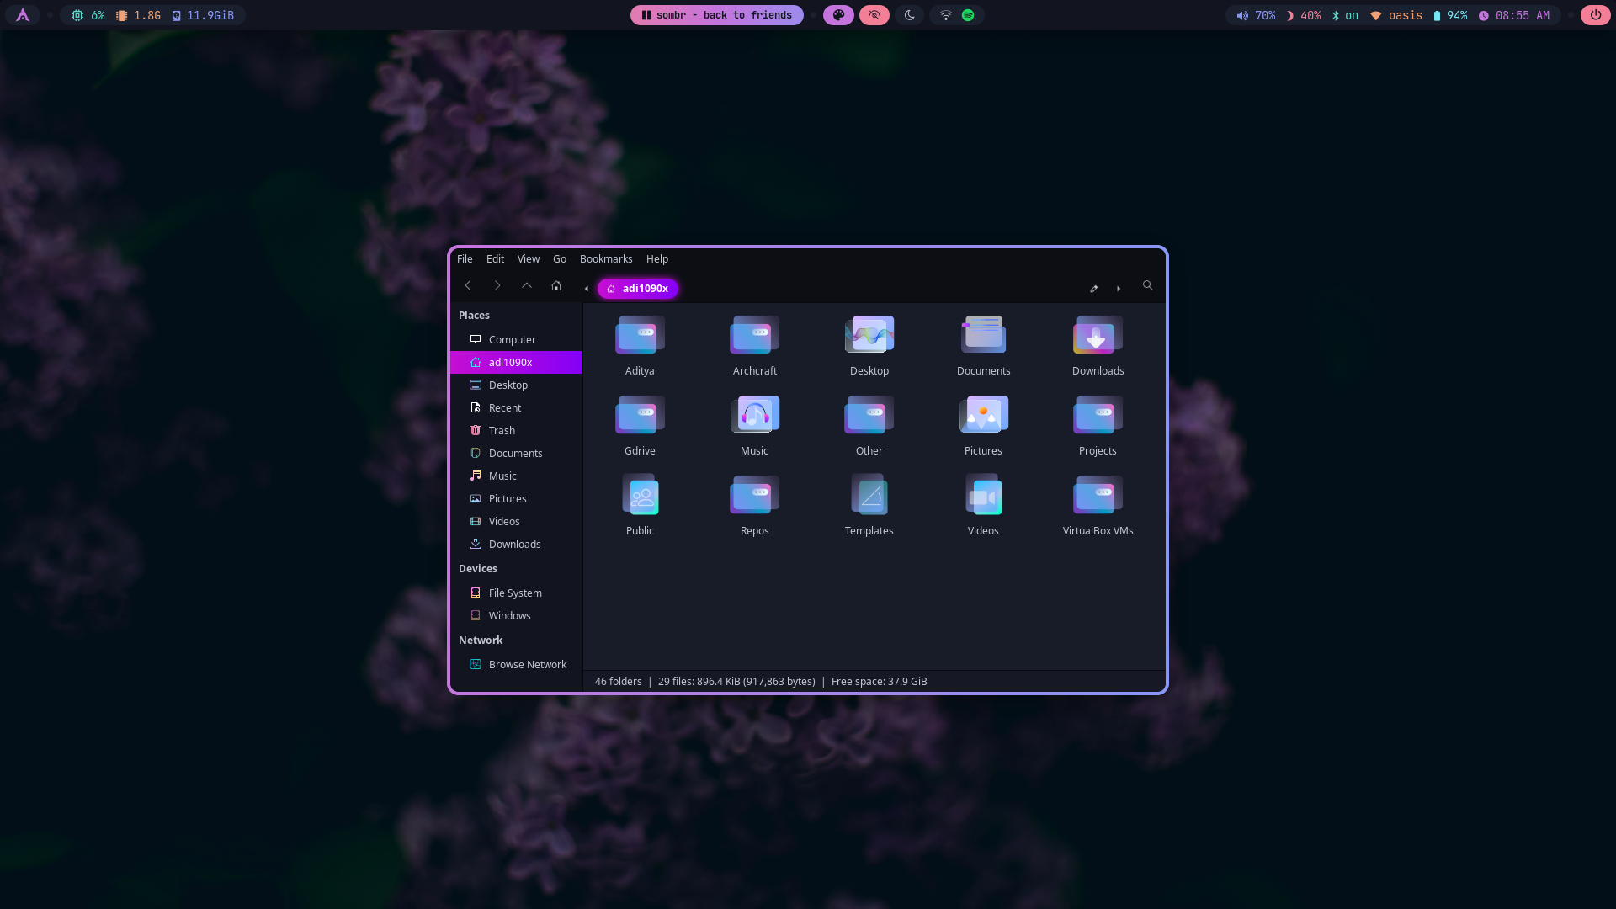Open the Bookmarks menu
Image resolution: width=1616 pixels, height=909 pixels.
pyautogui.click(x=605, y=259)
